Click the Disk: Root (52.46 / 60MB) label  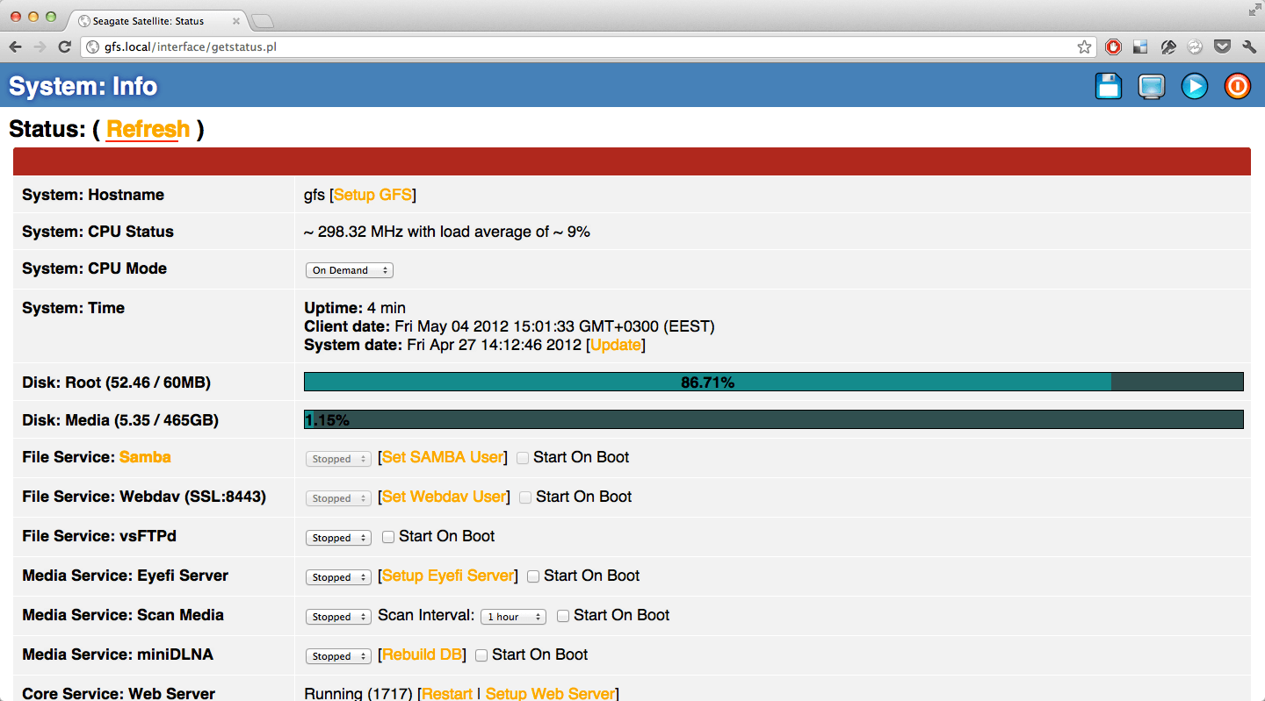116,383
